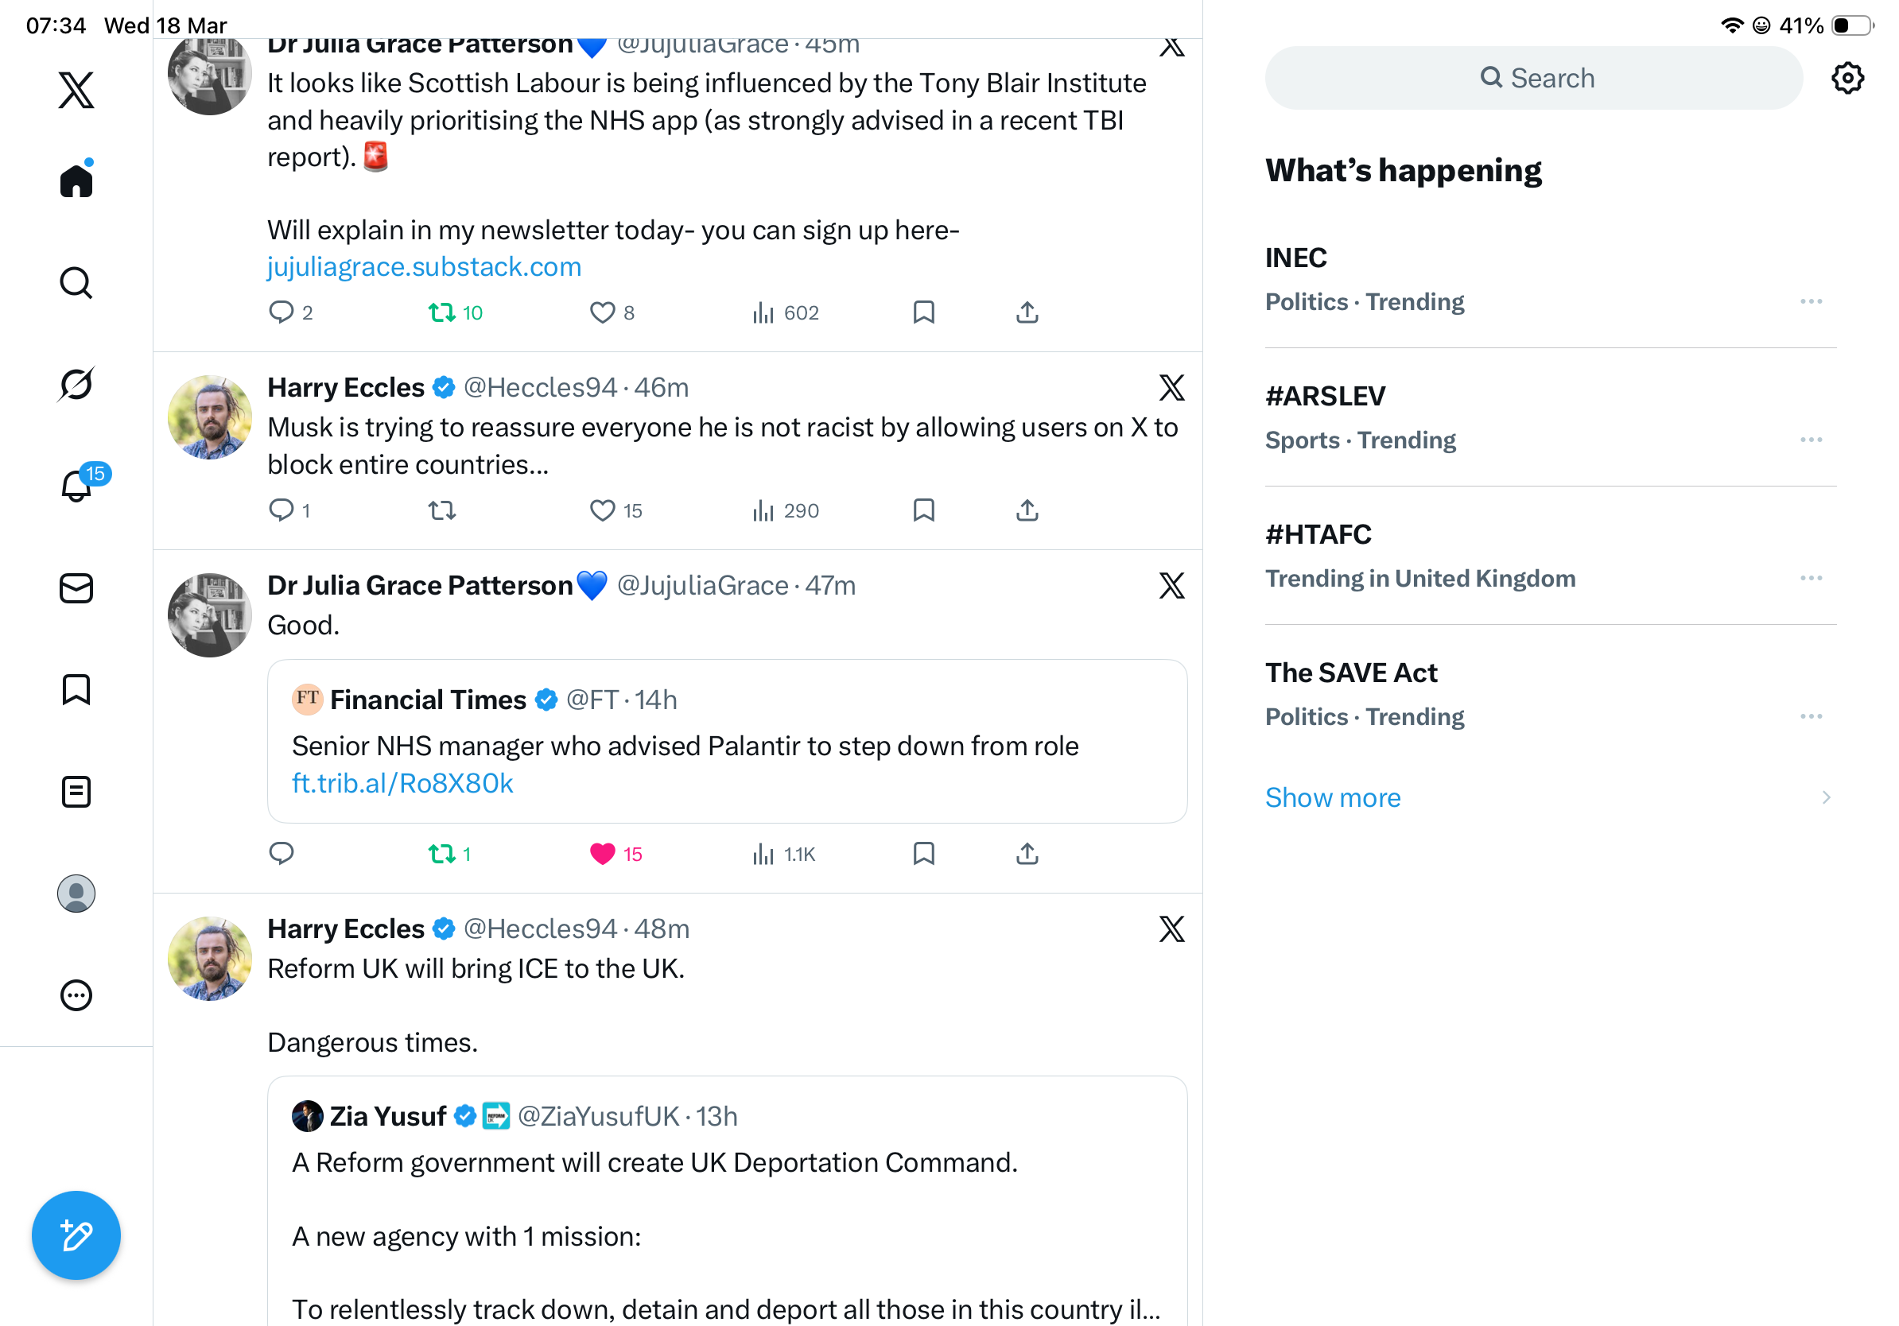
Task: Tap the compose new post button
Action: pos(76,1235)
